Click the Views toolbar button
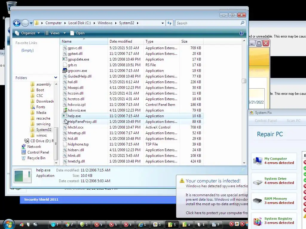 click(52, 33)
